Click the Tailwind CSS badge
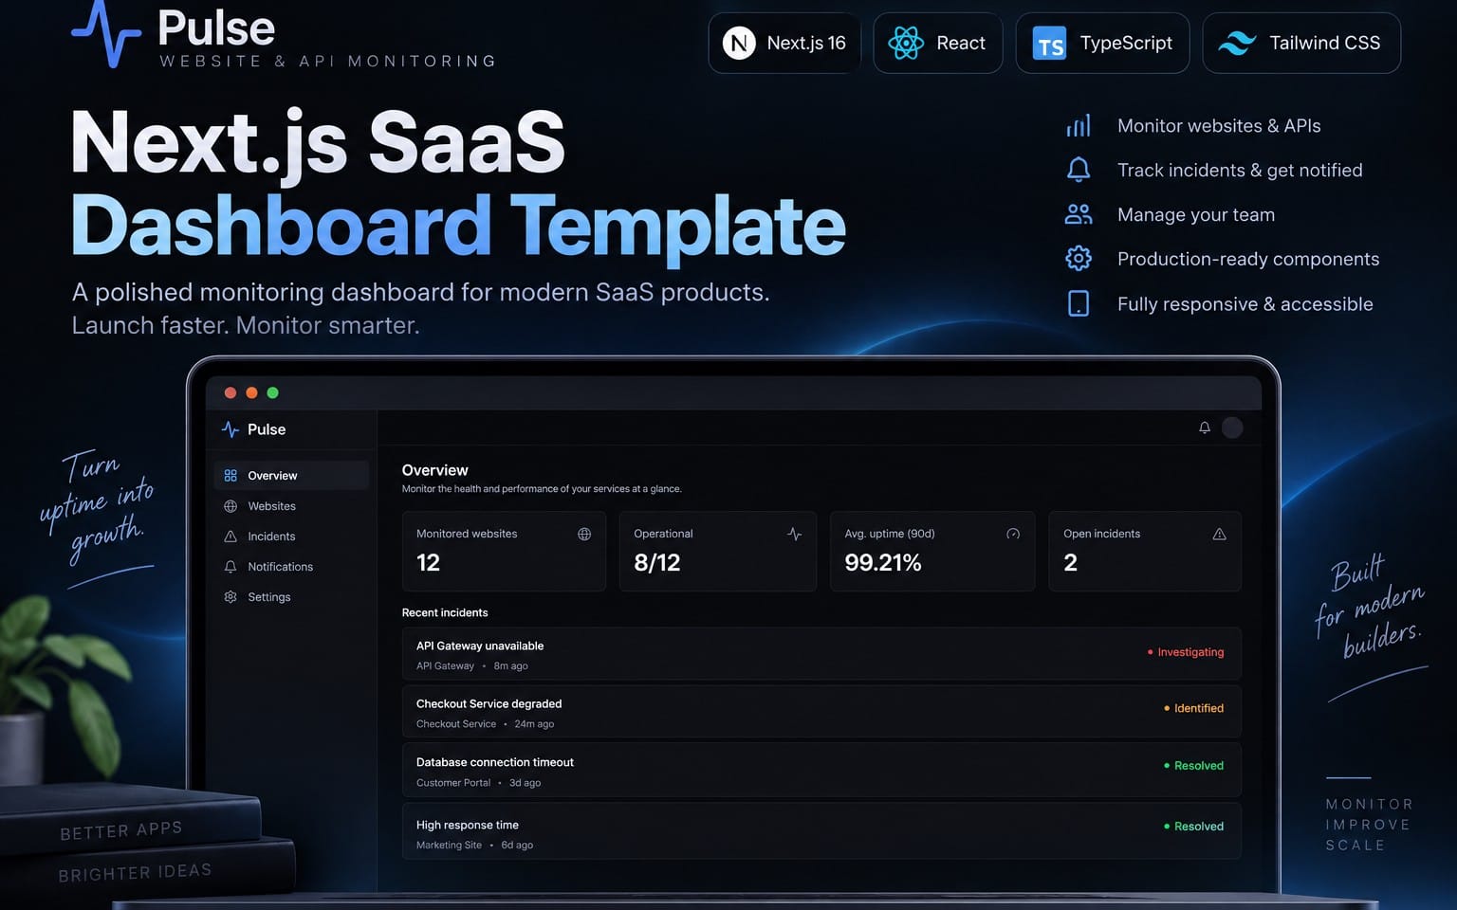The image size is (1457, 910). 1301,43
